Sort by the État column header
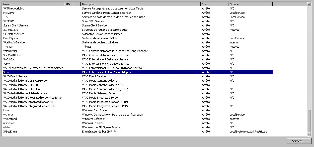This screenshot has width=314, height=147. pos(214,4)
